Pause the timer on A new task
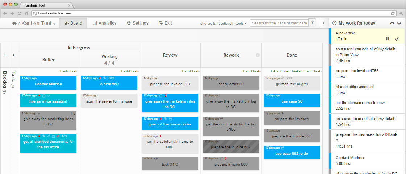This screenshot has height=174, width=406. point(388,38)
